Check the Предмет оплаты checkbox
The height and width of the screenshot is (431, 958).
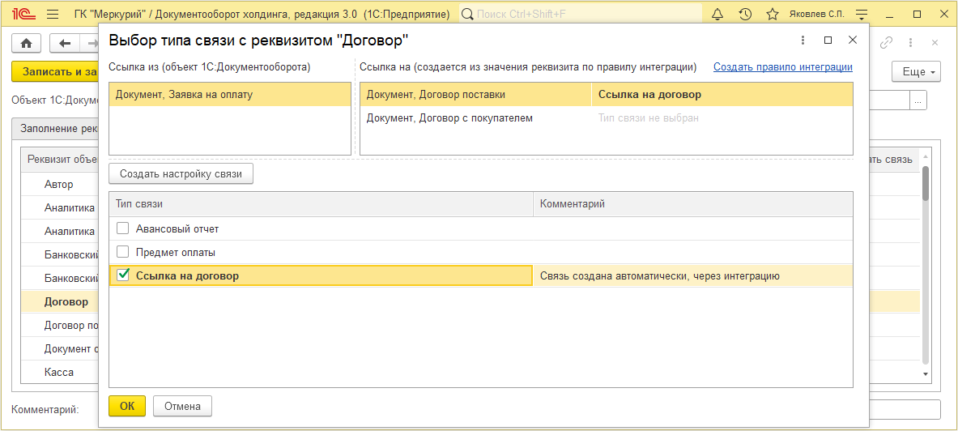coord(123,252)
